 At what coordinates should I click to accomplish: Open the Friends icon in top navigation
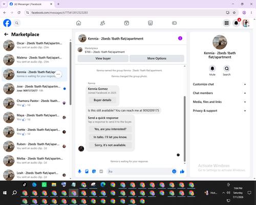click(102, 23)
